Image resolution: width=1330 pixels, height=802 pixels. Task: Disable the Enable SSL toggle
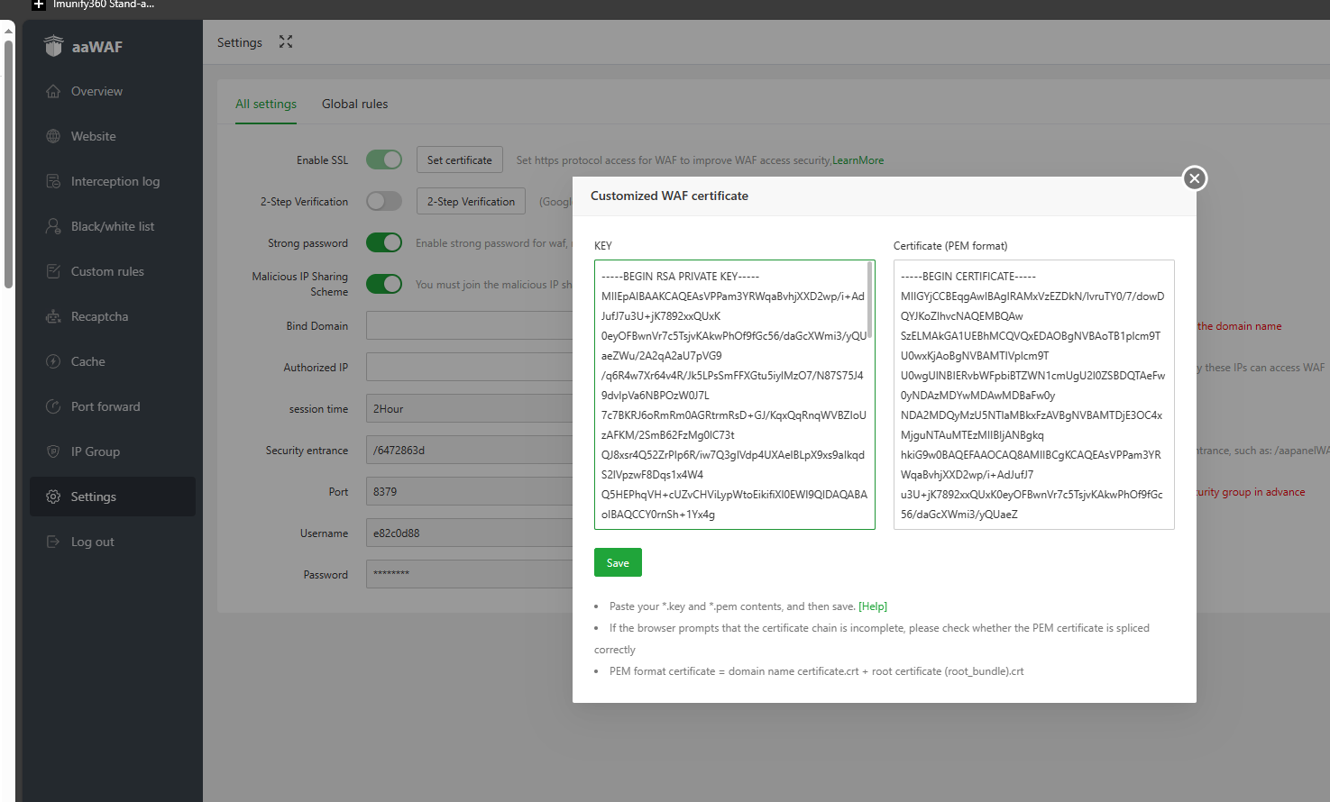(x=384, y=159)
